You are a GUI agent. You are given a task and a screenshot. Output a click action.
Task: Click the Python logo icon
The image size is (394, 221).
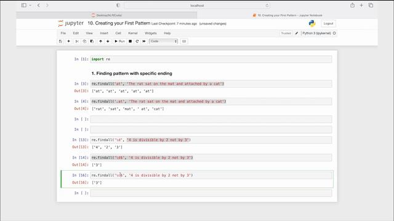pos(312,23)
